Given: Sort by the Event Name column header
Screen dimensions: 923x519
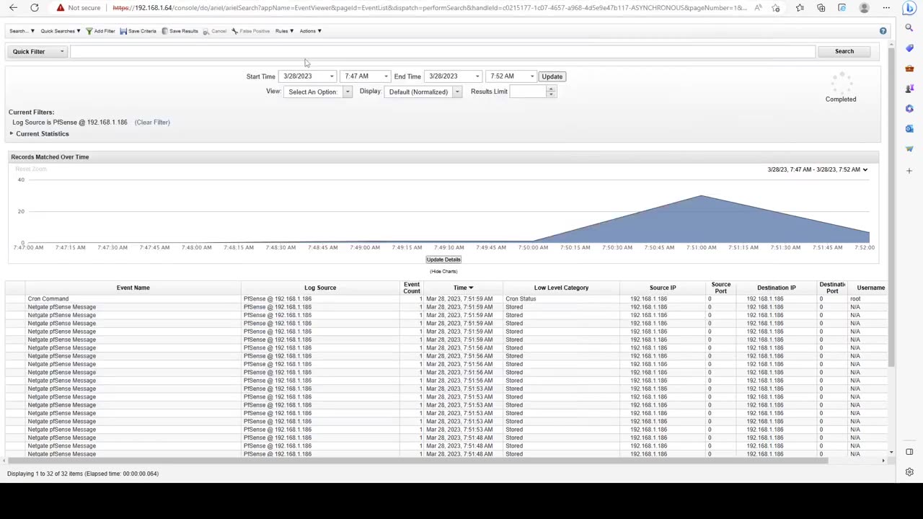Looking at the screenshot, I should (x=133, y=288).
